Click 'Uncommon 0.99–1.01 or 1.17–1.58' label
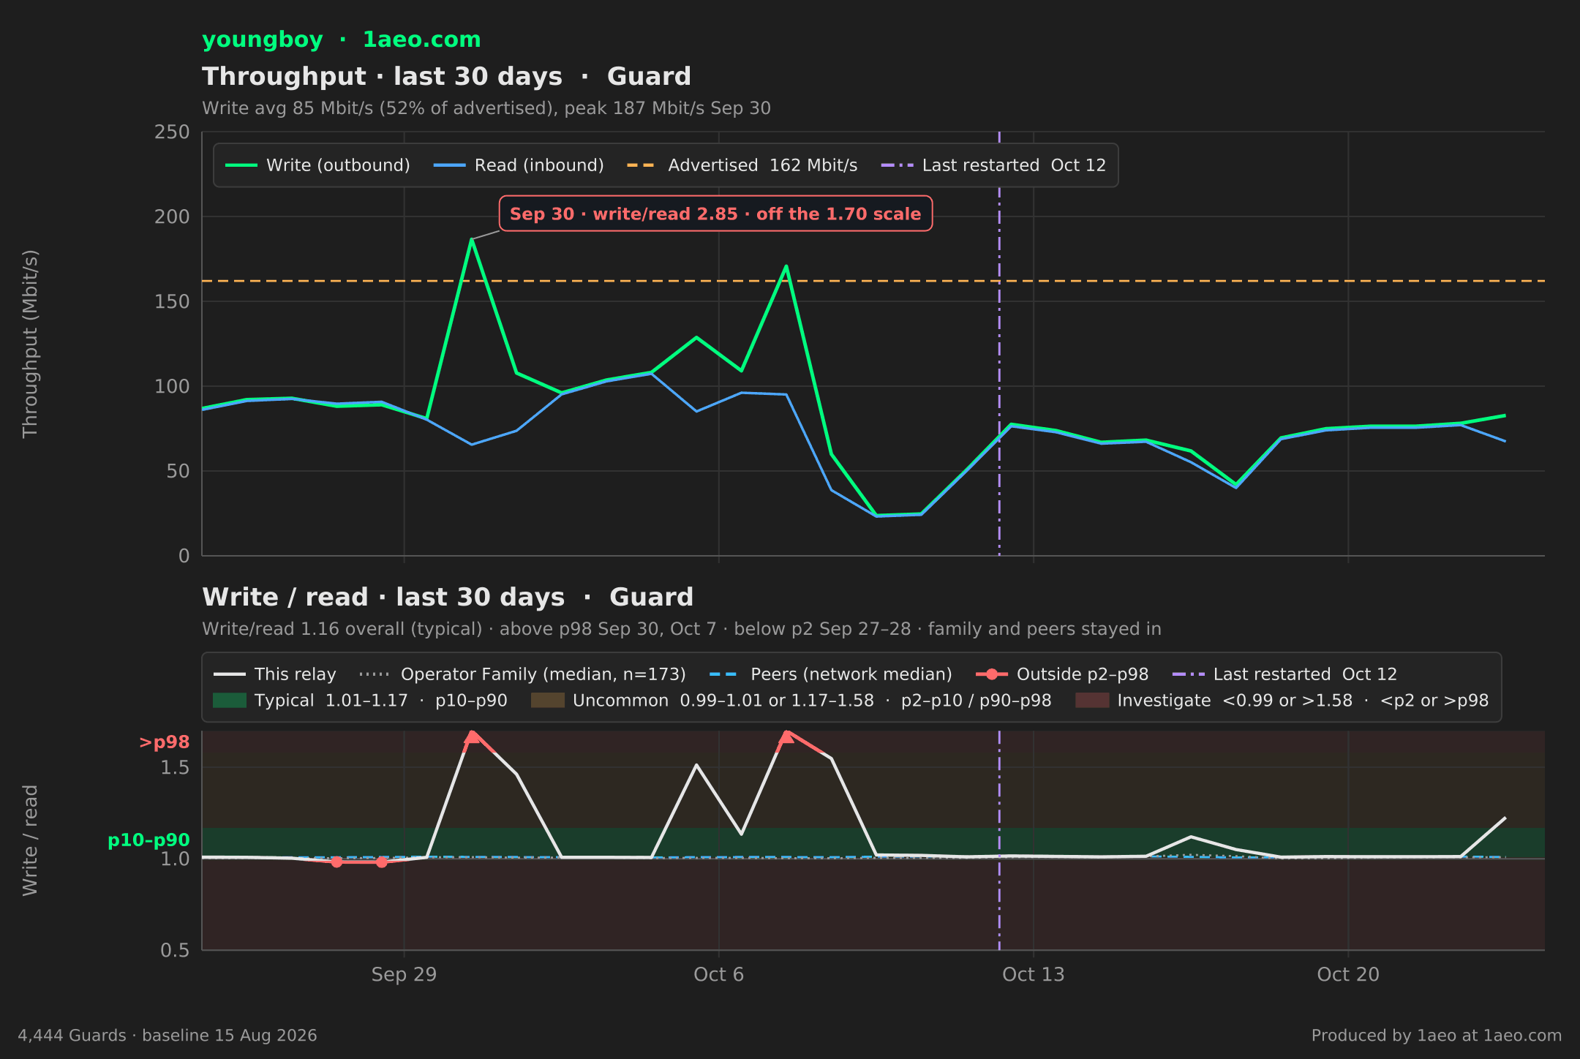The image size is (1580, 1059). point(812,701)
